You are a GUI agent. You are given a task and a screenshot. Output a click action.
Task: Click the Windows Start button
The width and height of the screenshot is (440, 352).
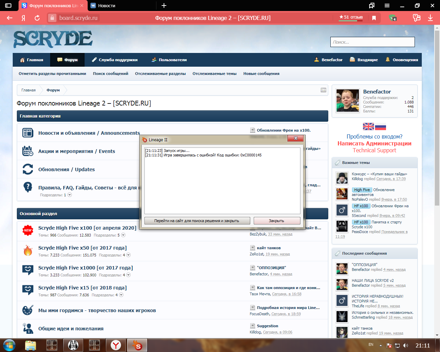click(9, 345)
